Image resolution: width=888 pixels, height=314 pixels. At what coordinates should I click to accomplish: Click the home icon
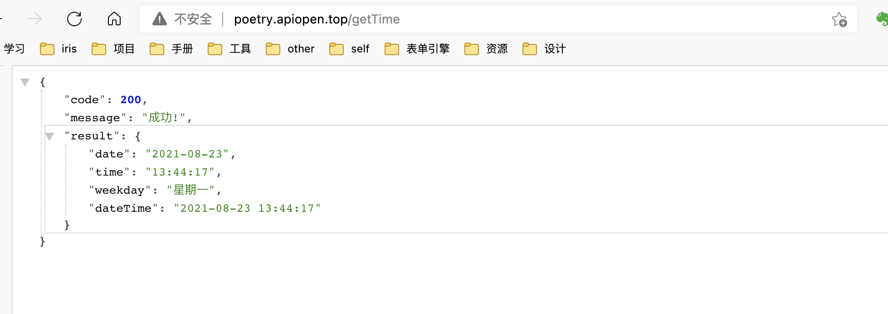point(114,19)
